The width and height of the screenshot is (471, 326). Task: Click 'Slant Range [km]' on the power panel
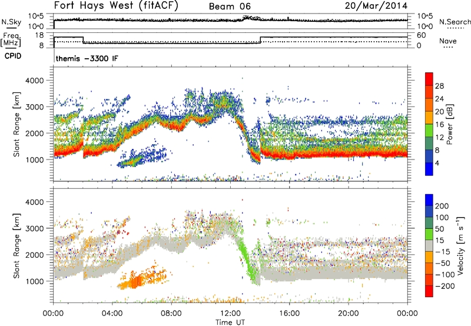click(x=16, y=124)
